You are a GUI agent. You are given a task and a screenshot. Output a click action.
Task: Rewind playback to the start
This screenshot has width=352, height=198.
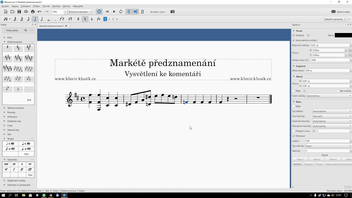click(107, 12)
